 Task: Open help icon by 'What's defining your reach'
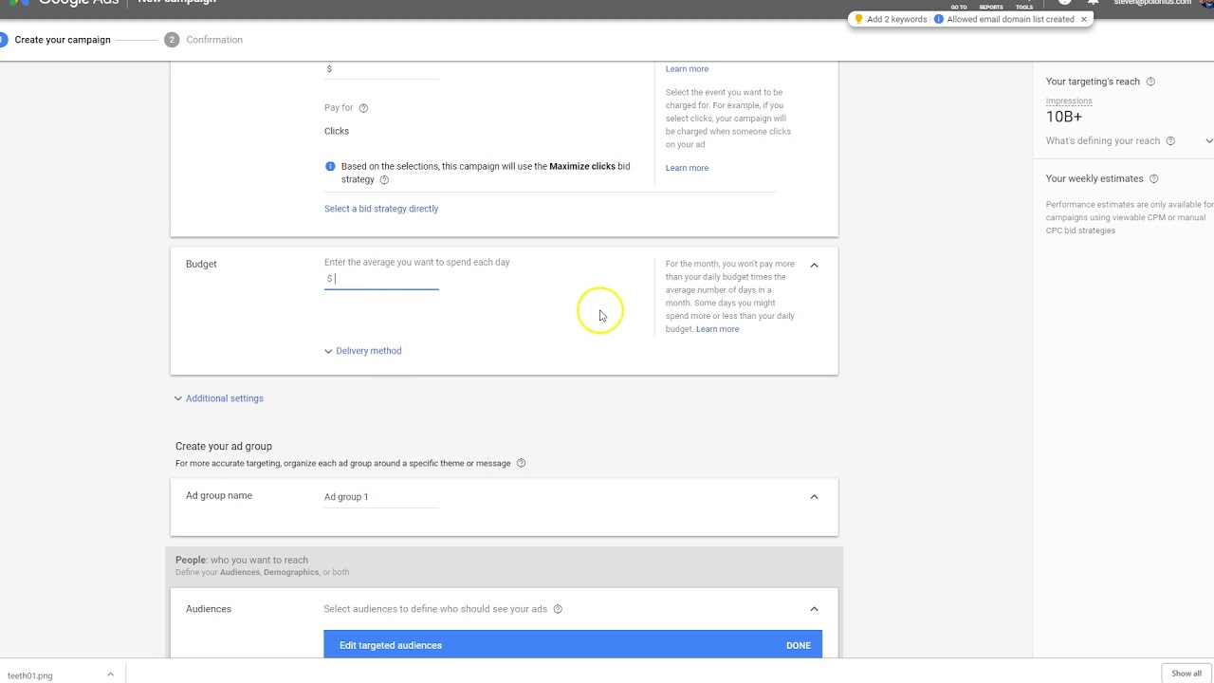tap(1170, 141)
